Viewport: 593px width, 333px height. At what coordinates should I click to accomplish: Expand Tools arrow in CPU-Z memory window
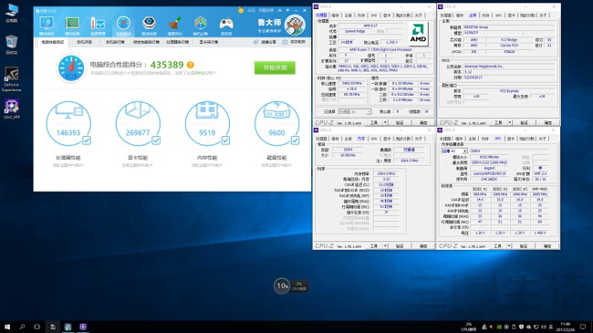point(385,246)
